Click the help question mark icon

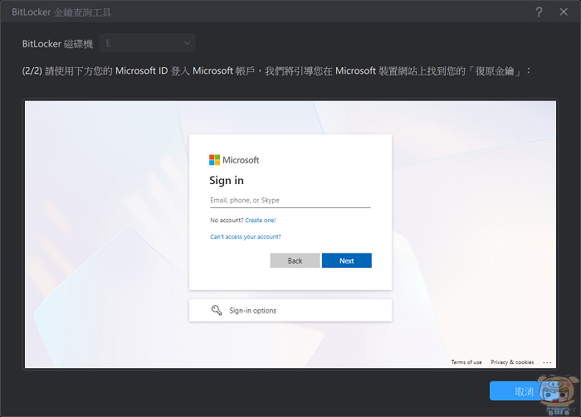(x=539, y=12)
